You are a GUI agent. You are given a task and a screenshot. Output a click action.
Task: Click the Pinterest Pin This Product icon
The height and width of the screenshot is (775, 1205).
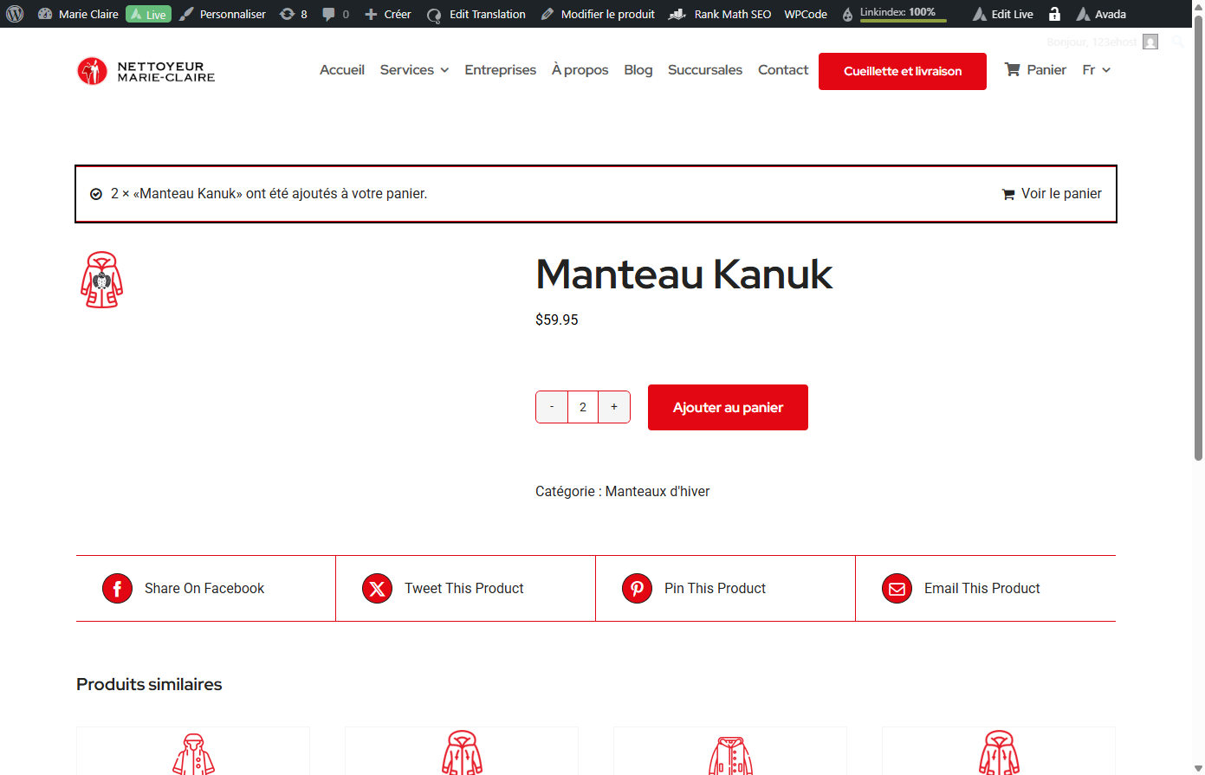click(x=637, y=588)
